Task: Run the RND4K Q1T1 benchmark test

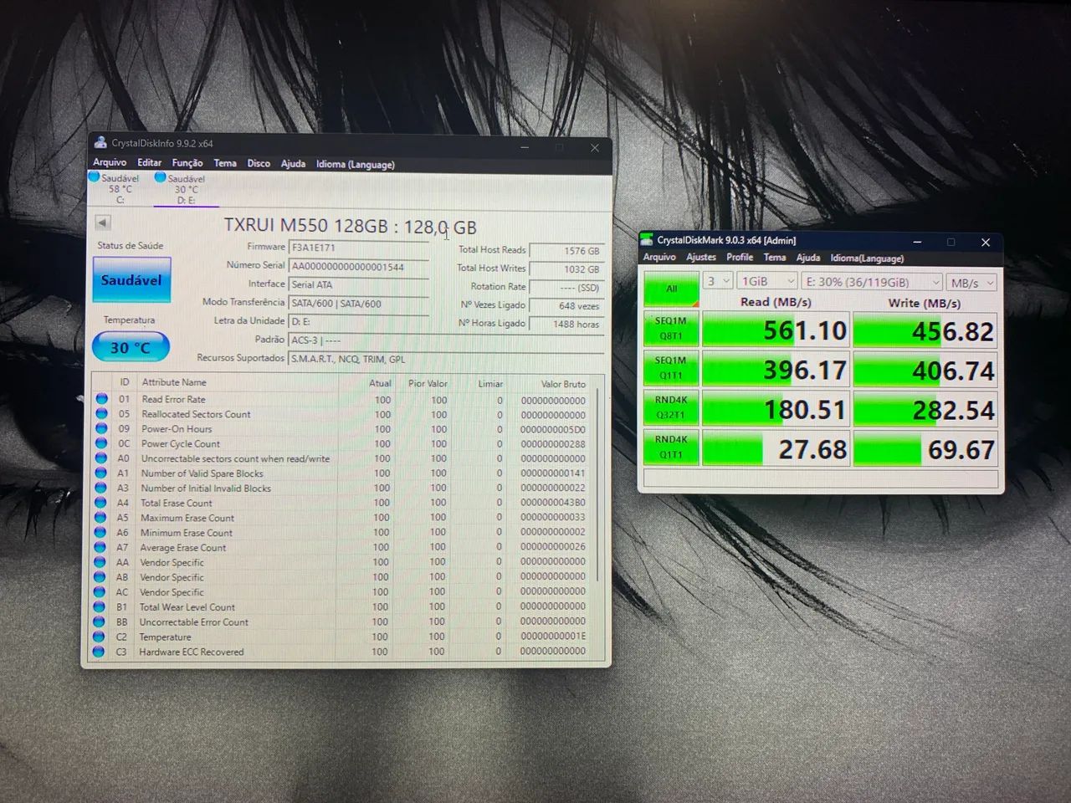Action: point(671,447)
